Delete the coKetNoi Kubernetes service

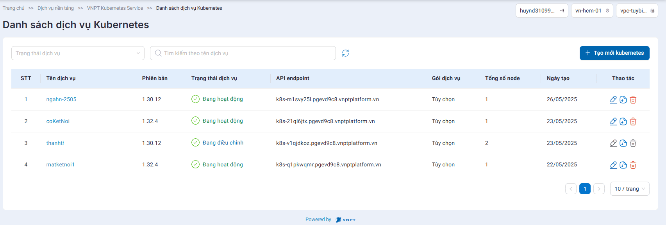tap(633, 121)
